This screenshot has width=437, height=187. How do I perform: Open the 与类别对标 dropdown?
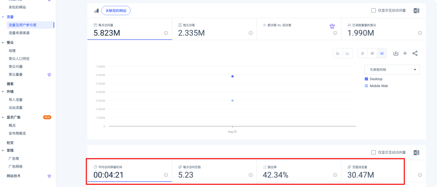pos(392,69)
